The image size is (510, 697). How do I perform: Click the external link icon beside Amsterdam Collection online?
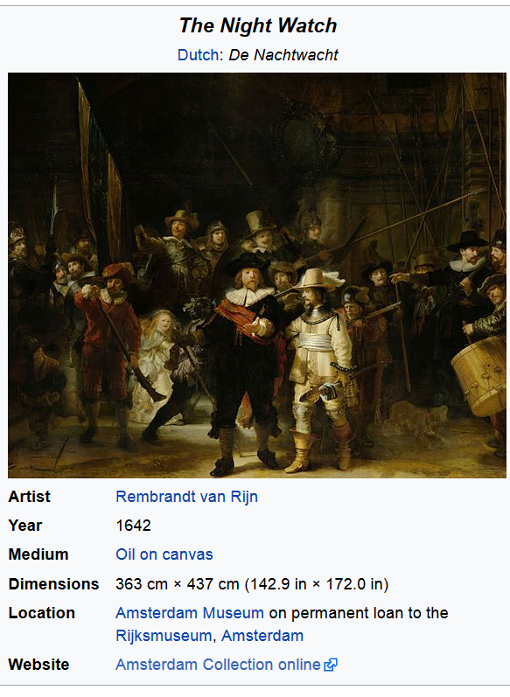pos(331,665)
